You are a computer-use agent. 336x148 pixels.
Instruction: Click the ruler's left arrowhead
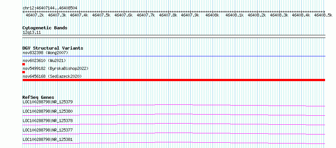pyautogui.click(x=23, y=12)
